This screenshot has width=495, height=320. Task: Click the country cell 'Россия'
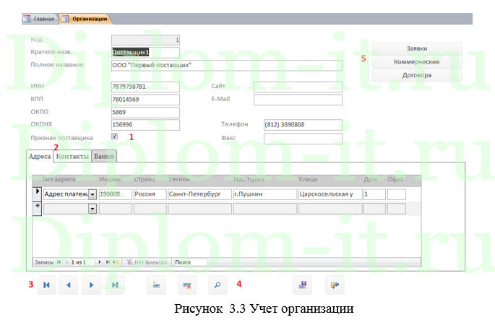150,194
